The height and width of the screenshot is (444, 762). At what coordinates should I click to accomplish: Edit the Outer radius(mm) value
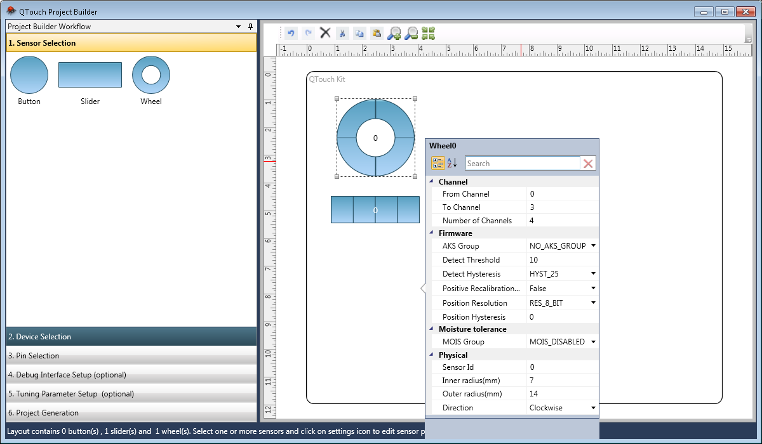click(x=562, y=394)
